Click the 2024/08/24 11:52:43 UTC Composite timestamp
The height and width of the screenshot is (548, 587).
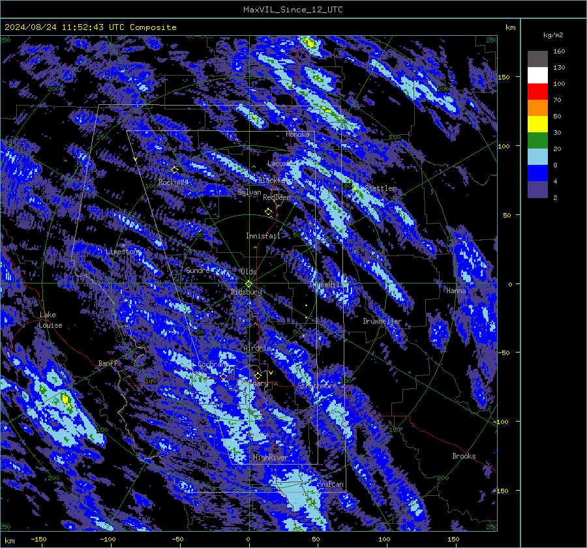90,27
